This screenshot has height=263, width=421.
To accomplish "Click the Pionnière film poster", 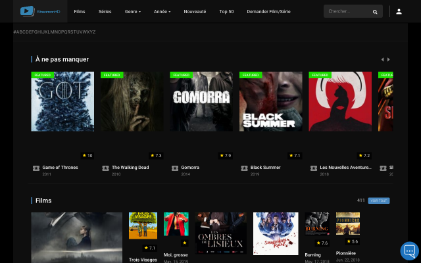I will tap(348, 224).
